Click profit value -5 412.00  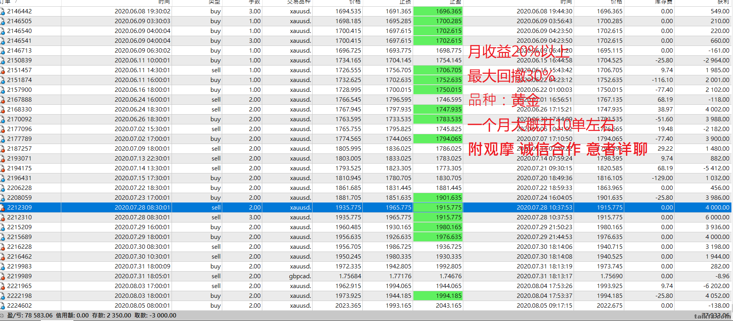point(717,168)
